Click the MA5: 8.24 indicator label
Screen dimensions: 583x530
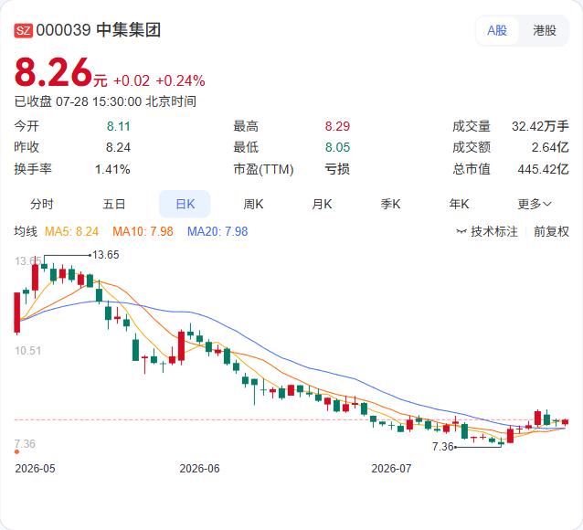pyautogui.click(x=71, y=231)
